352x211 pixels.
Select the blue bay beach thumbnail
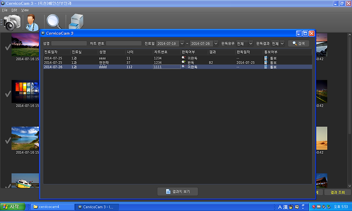[x=25, y=138]
